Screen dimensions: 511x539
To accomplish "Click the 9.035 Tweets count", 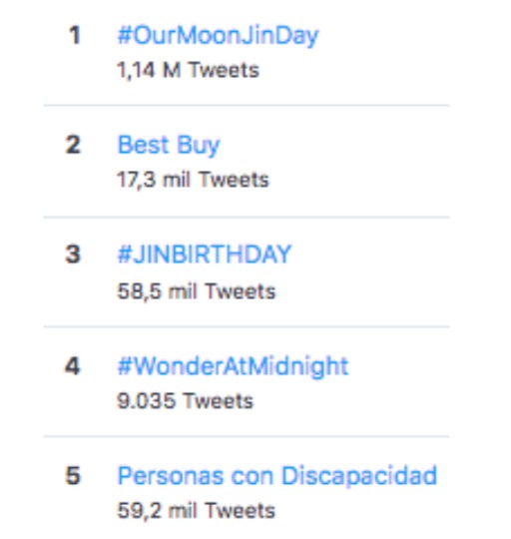I will click(185, 401).
